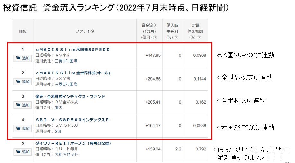
Task: Click the 実質信託報酬 column header
Action: click(x=195, y=31)
